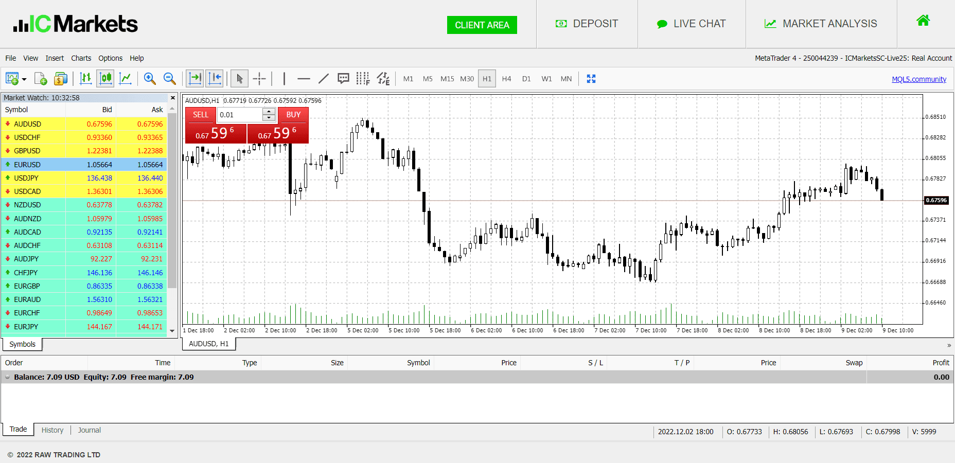Viewport: 955px width, 463px height.
Task: Open the new chart icon
Action: pyautogui.click(x=12, y=79)
